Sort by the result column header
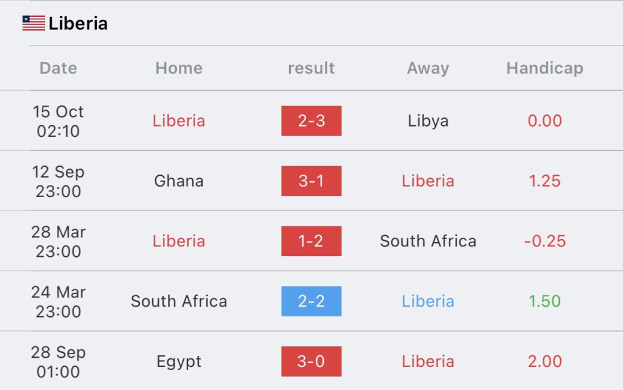Image resolution: width=623 pixels, height=390 pixels. click(311, 68)
